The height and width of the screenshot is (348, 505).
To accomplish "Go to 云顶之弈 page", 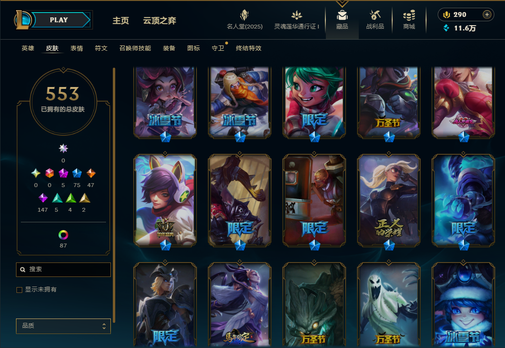I will tap(159, 21).
